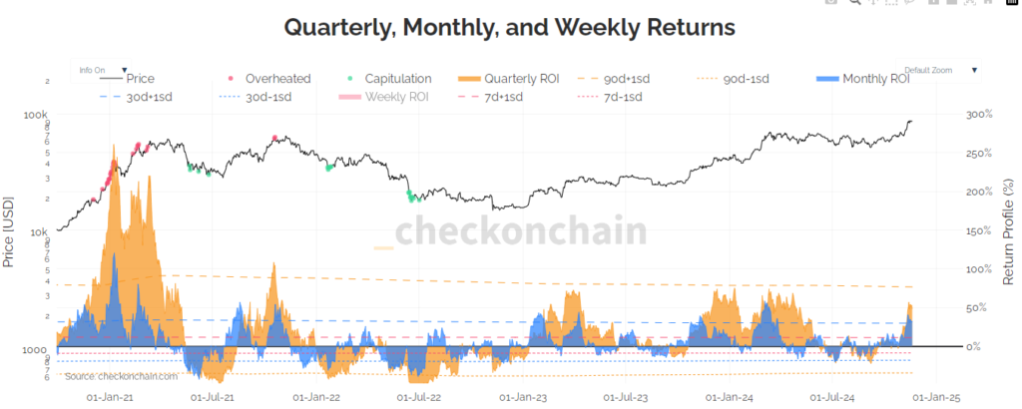Activate the lasso select tool
1022x409 pixels.
tap(909, 2)
